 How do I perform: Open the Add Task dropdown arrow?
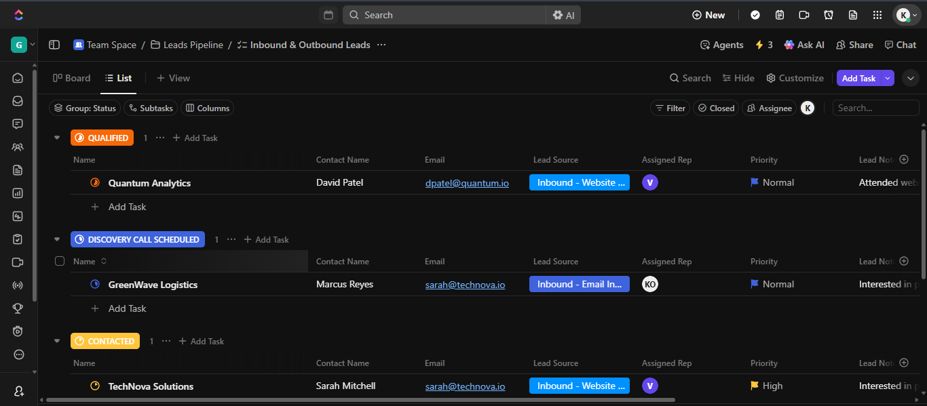pyautogui.click(x=887, y=78)
